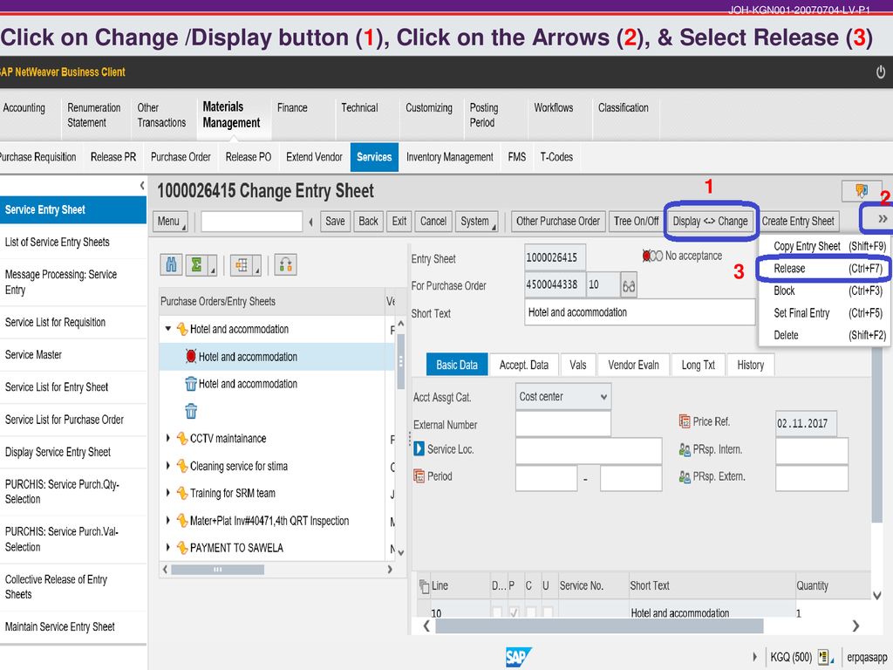
Task: Select Block from the dropdown menu
Action: pos(823,291)
